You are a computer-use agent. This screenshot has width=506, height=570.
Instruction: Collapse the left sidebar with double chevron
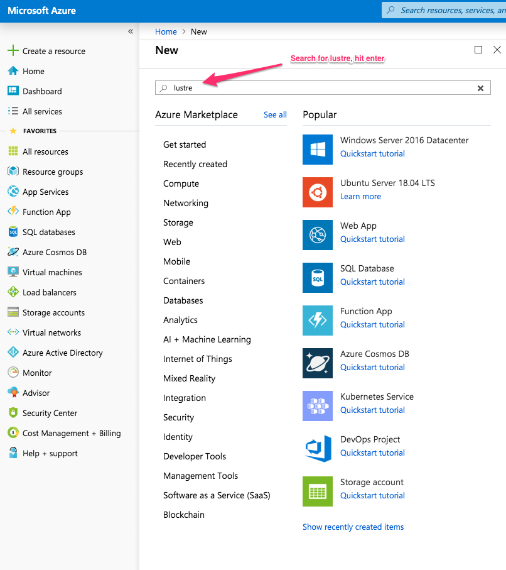click(131, 31)
